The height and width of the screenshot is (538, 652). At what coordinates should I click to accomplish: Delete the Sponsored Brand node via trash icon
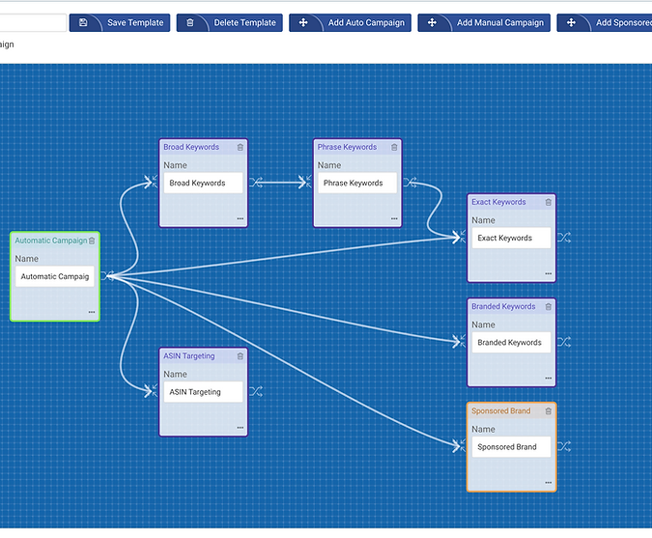[x=549, y=411]
